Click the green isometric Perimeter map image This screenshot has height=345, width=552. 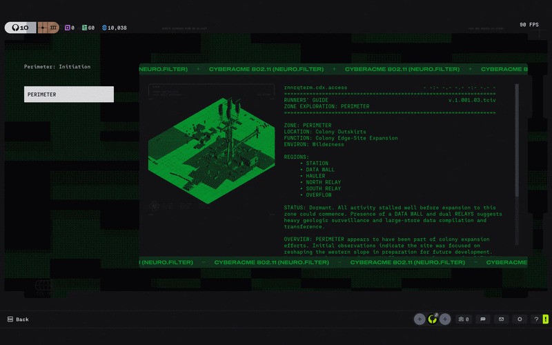pos(211,150)
